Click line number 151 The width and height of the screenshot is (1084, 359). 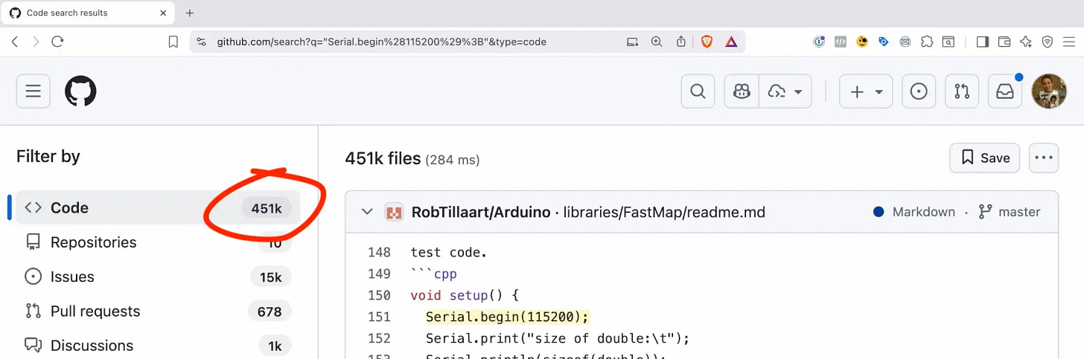(379, 317)
